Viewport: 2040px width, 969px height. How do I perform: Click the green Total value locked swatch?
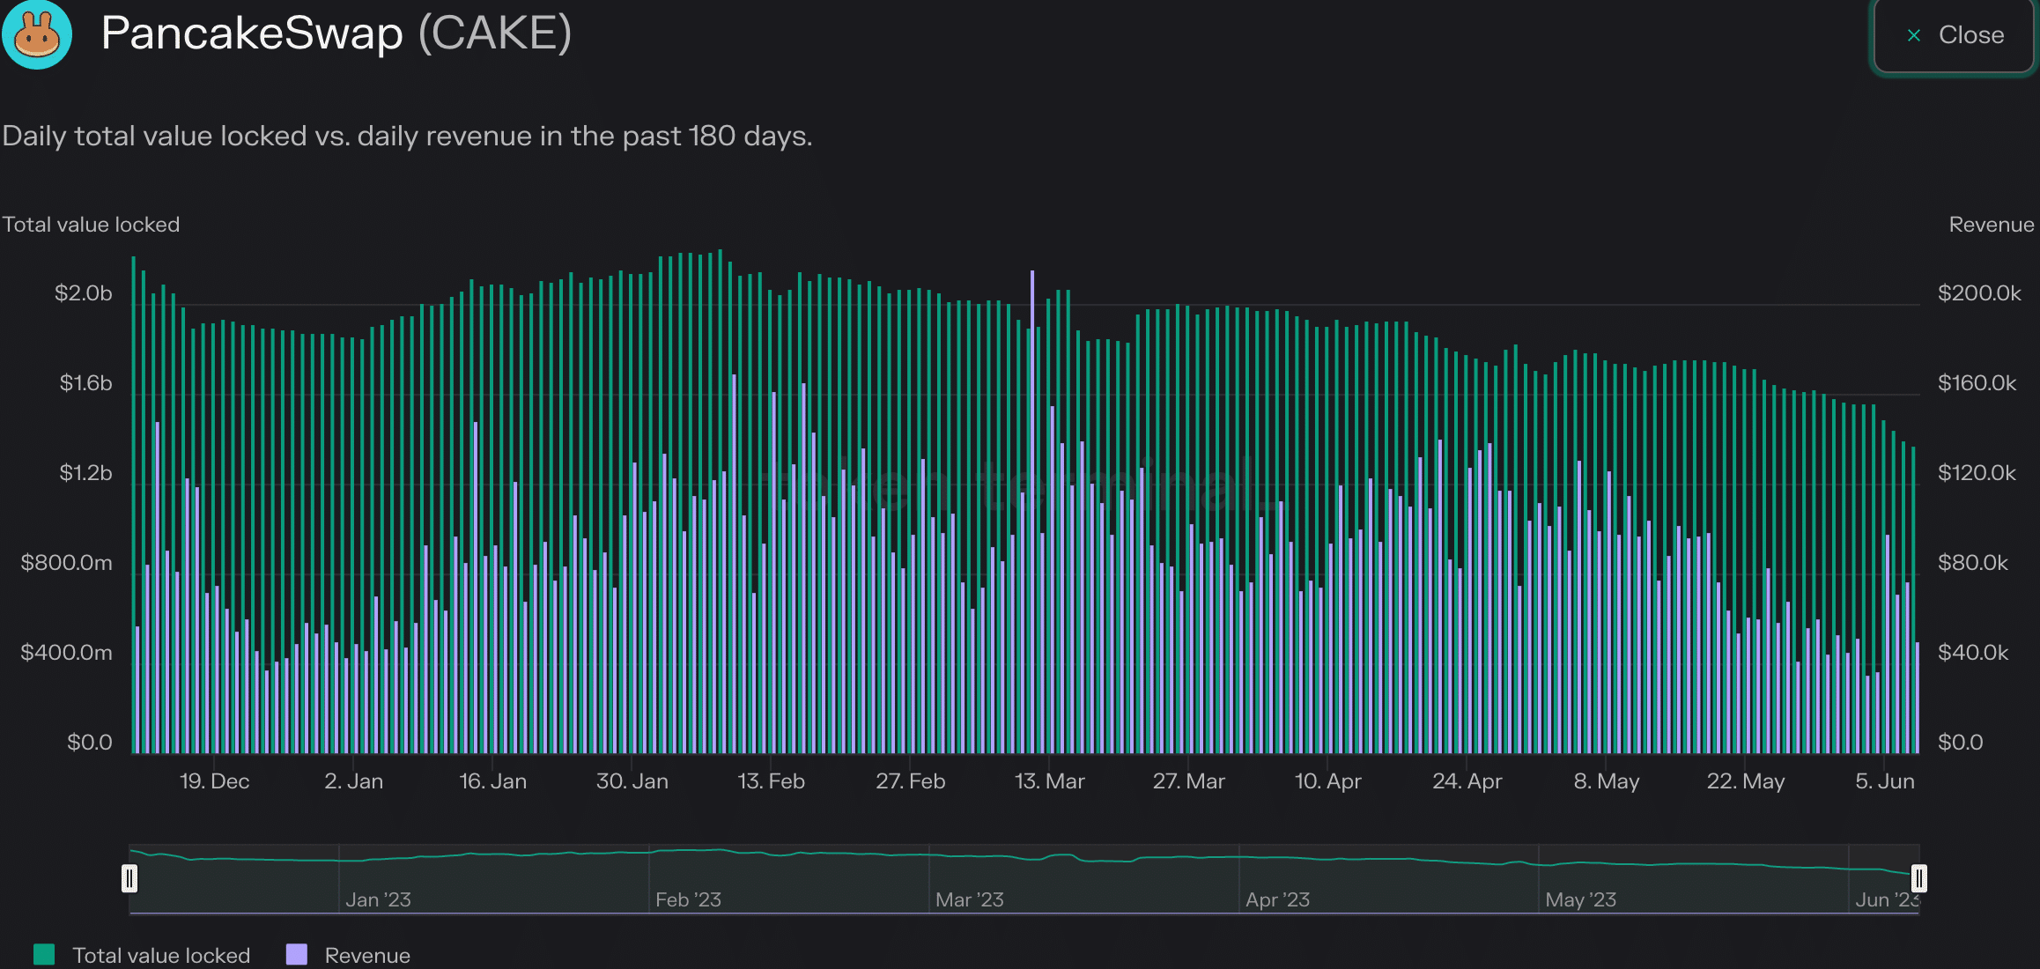click(44, 954)
